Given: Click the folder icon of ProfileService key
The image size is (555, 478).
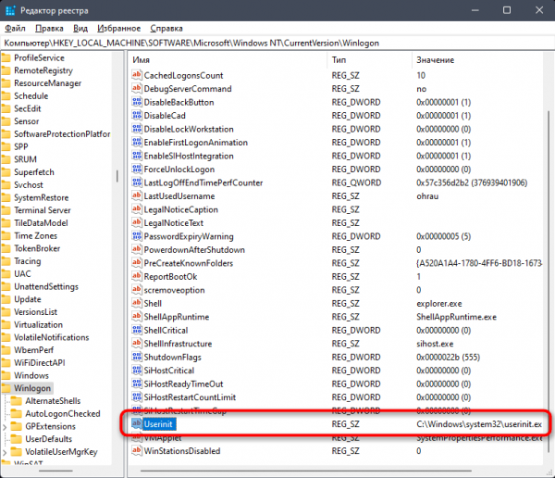Looking at the screenshot, I should [x=6, y=57].
